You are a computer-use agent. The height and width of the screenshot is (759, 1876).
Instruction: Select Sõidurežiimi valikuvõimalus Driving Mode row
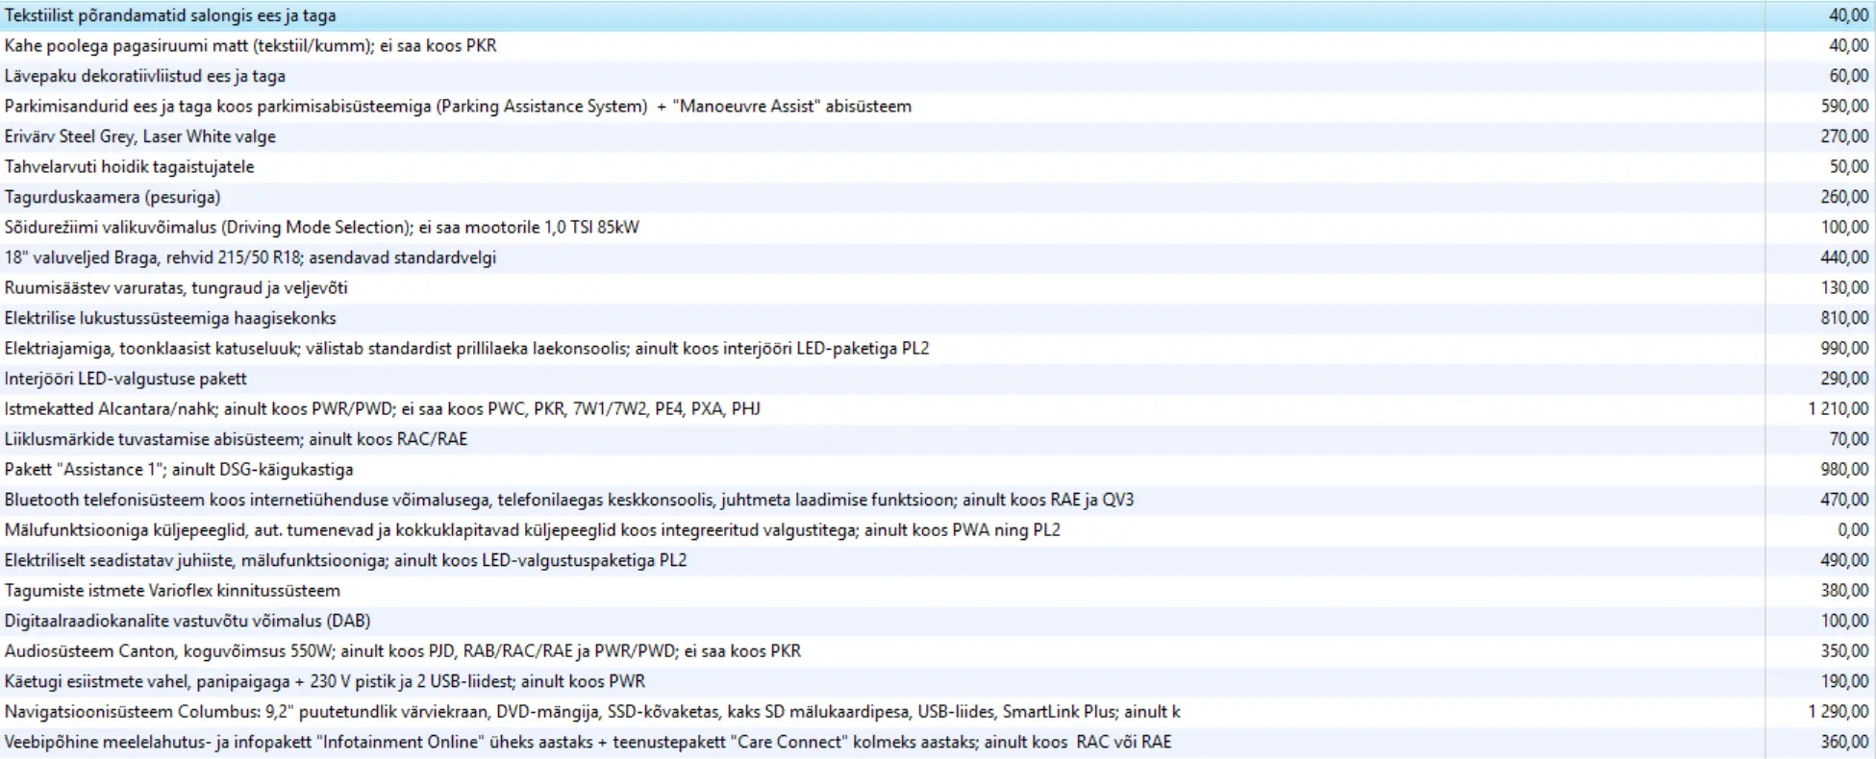(x=321, y=227)
